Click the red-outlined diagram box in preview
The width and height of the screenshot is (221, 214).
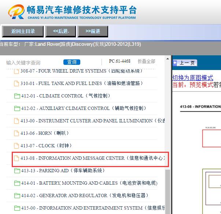pos(211,139)
